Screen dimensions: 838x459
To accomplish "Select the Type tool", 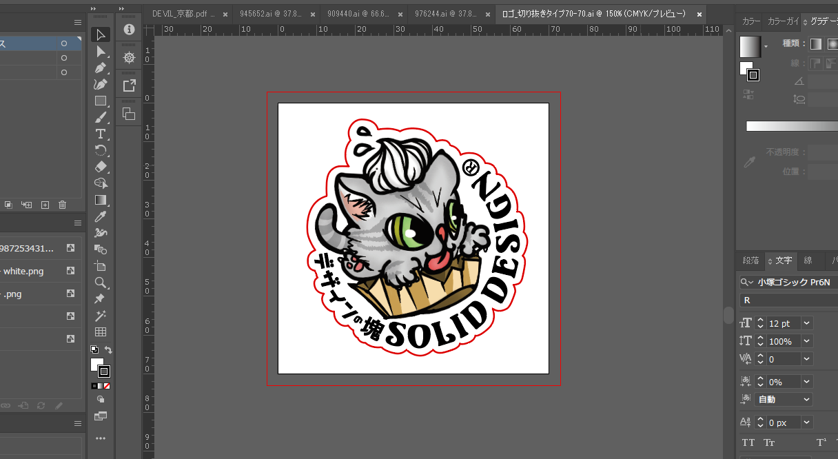I will pos(101,134).
